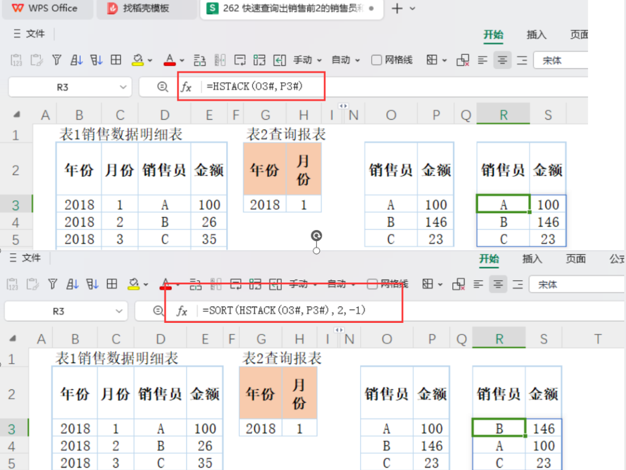
Task: Select column O header in lower sheet
Action: [x=386, y=339]
